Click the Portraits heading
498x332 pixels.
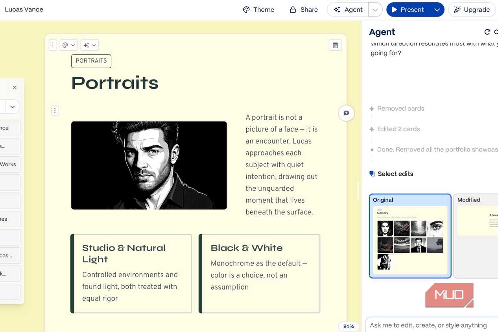(115, 83)
